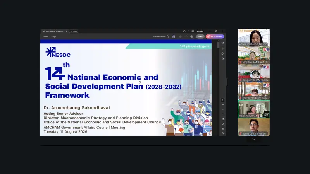Click the print icon
The height and width of the screenshot is (174, 310).
click(x=191, y=36)
